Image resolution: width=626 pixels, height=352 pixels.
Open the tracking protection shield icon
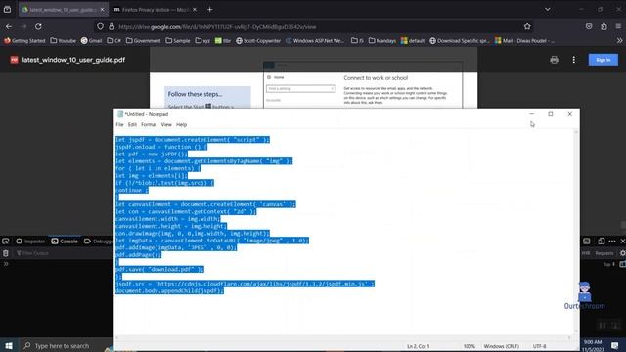[100, 26]
